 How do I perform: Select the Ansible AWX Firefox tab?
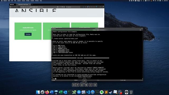24,4
